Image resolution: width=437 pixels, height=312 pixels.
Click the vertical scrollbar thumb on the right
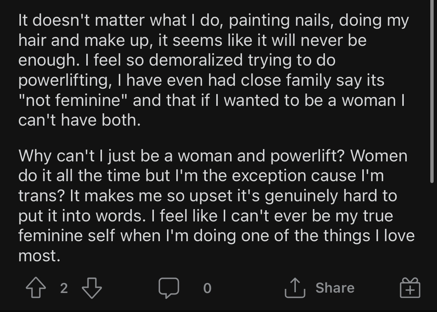(x=432, y=91)
